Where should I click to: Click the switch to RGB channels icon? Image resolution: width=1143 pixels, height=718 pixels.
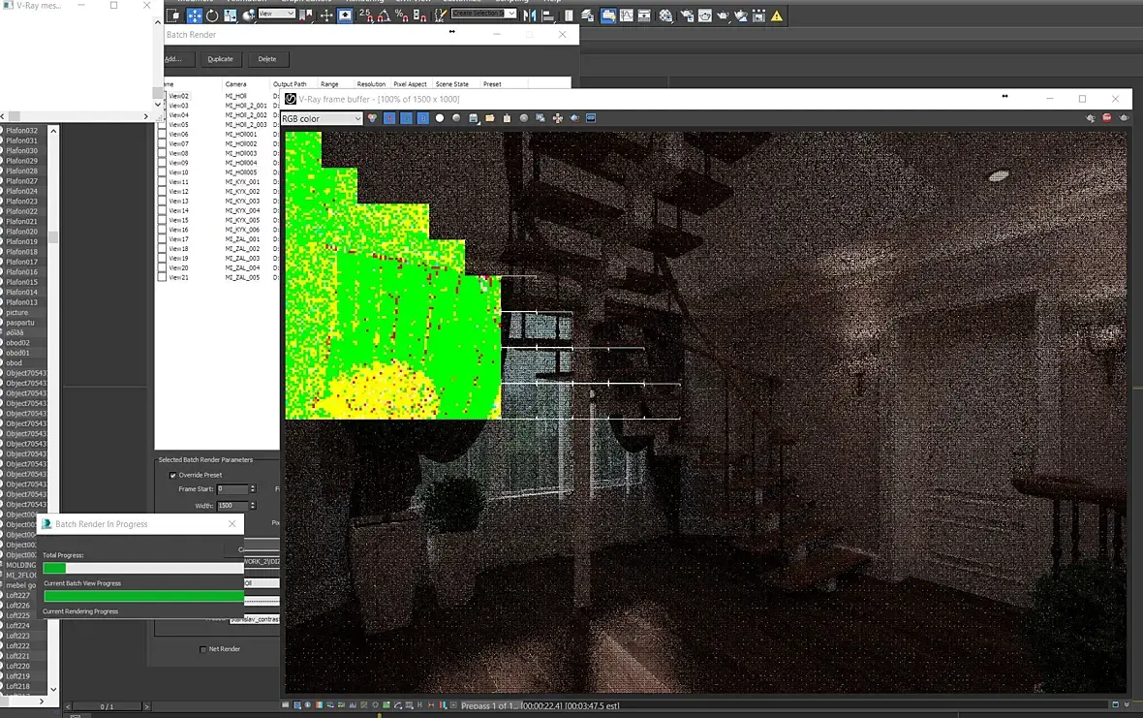373,118
